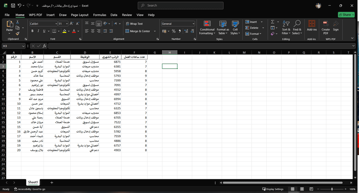359x193 pixels.
Task: Open the Add-ins button
Action: click(x=312, y=26)
